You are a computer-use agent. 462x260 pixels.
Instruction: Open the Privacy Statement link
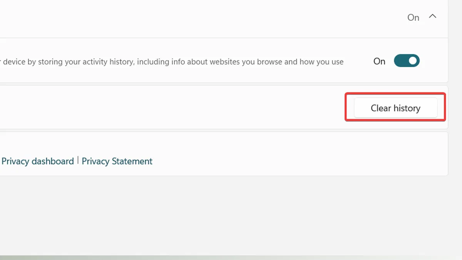[x=117, y=161]
